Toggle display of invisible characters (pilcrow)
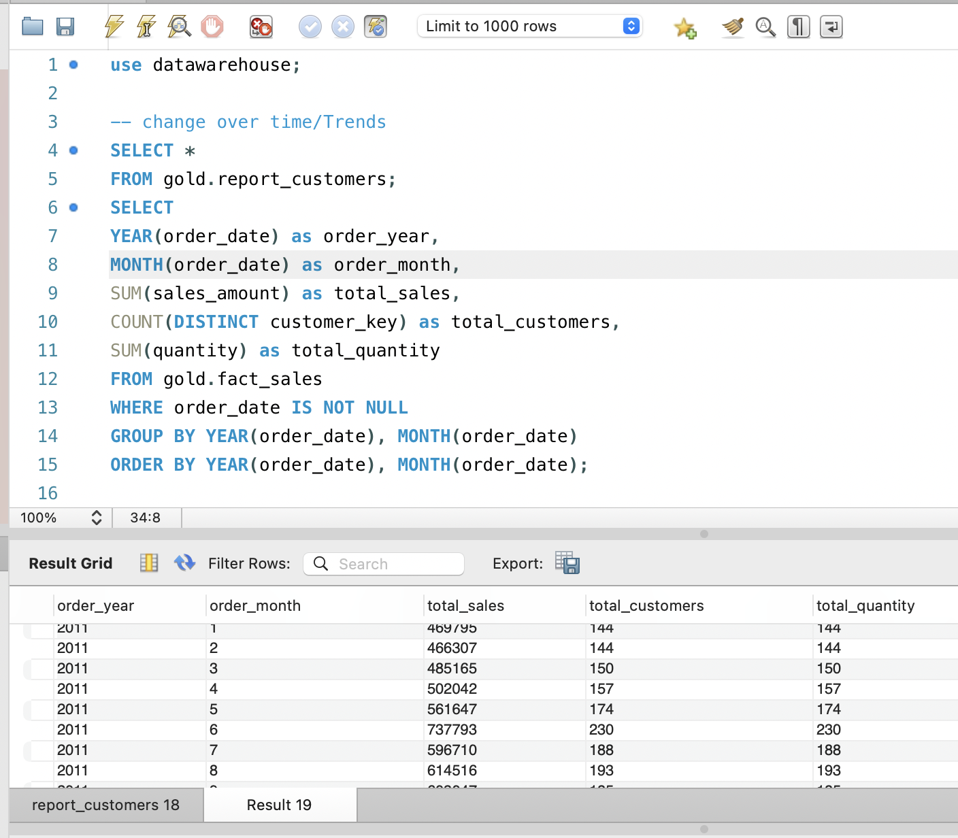This screenshot has height=838, width=958. [797, 26]
